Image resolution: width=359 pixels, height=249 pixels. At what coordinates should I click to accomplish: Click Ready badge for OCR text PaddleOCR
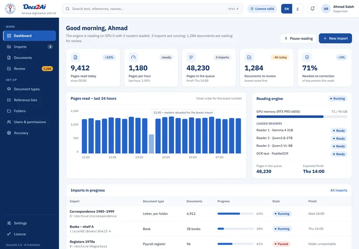click(x=339, y=154)
